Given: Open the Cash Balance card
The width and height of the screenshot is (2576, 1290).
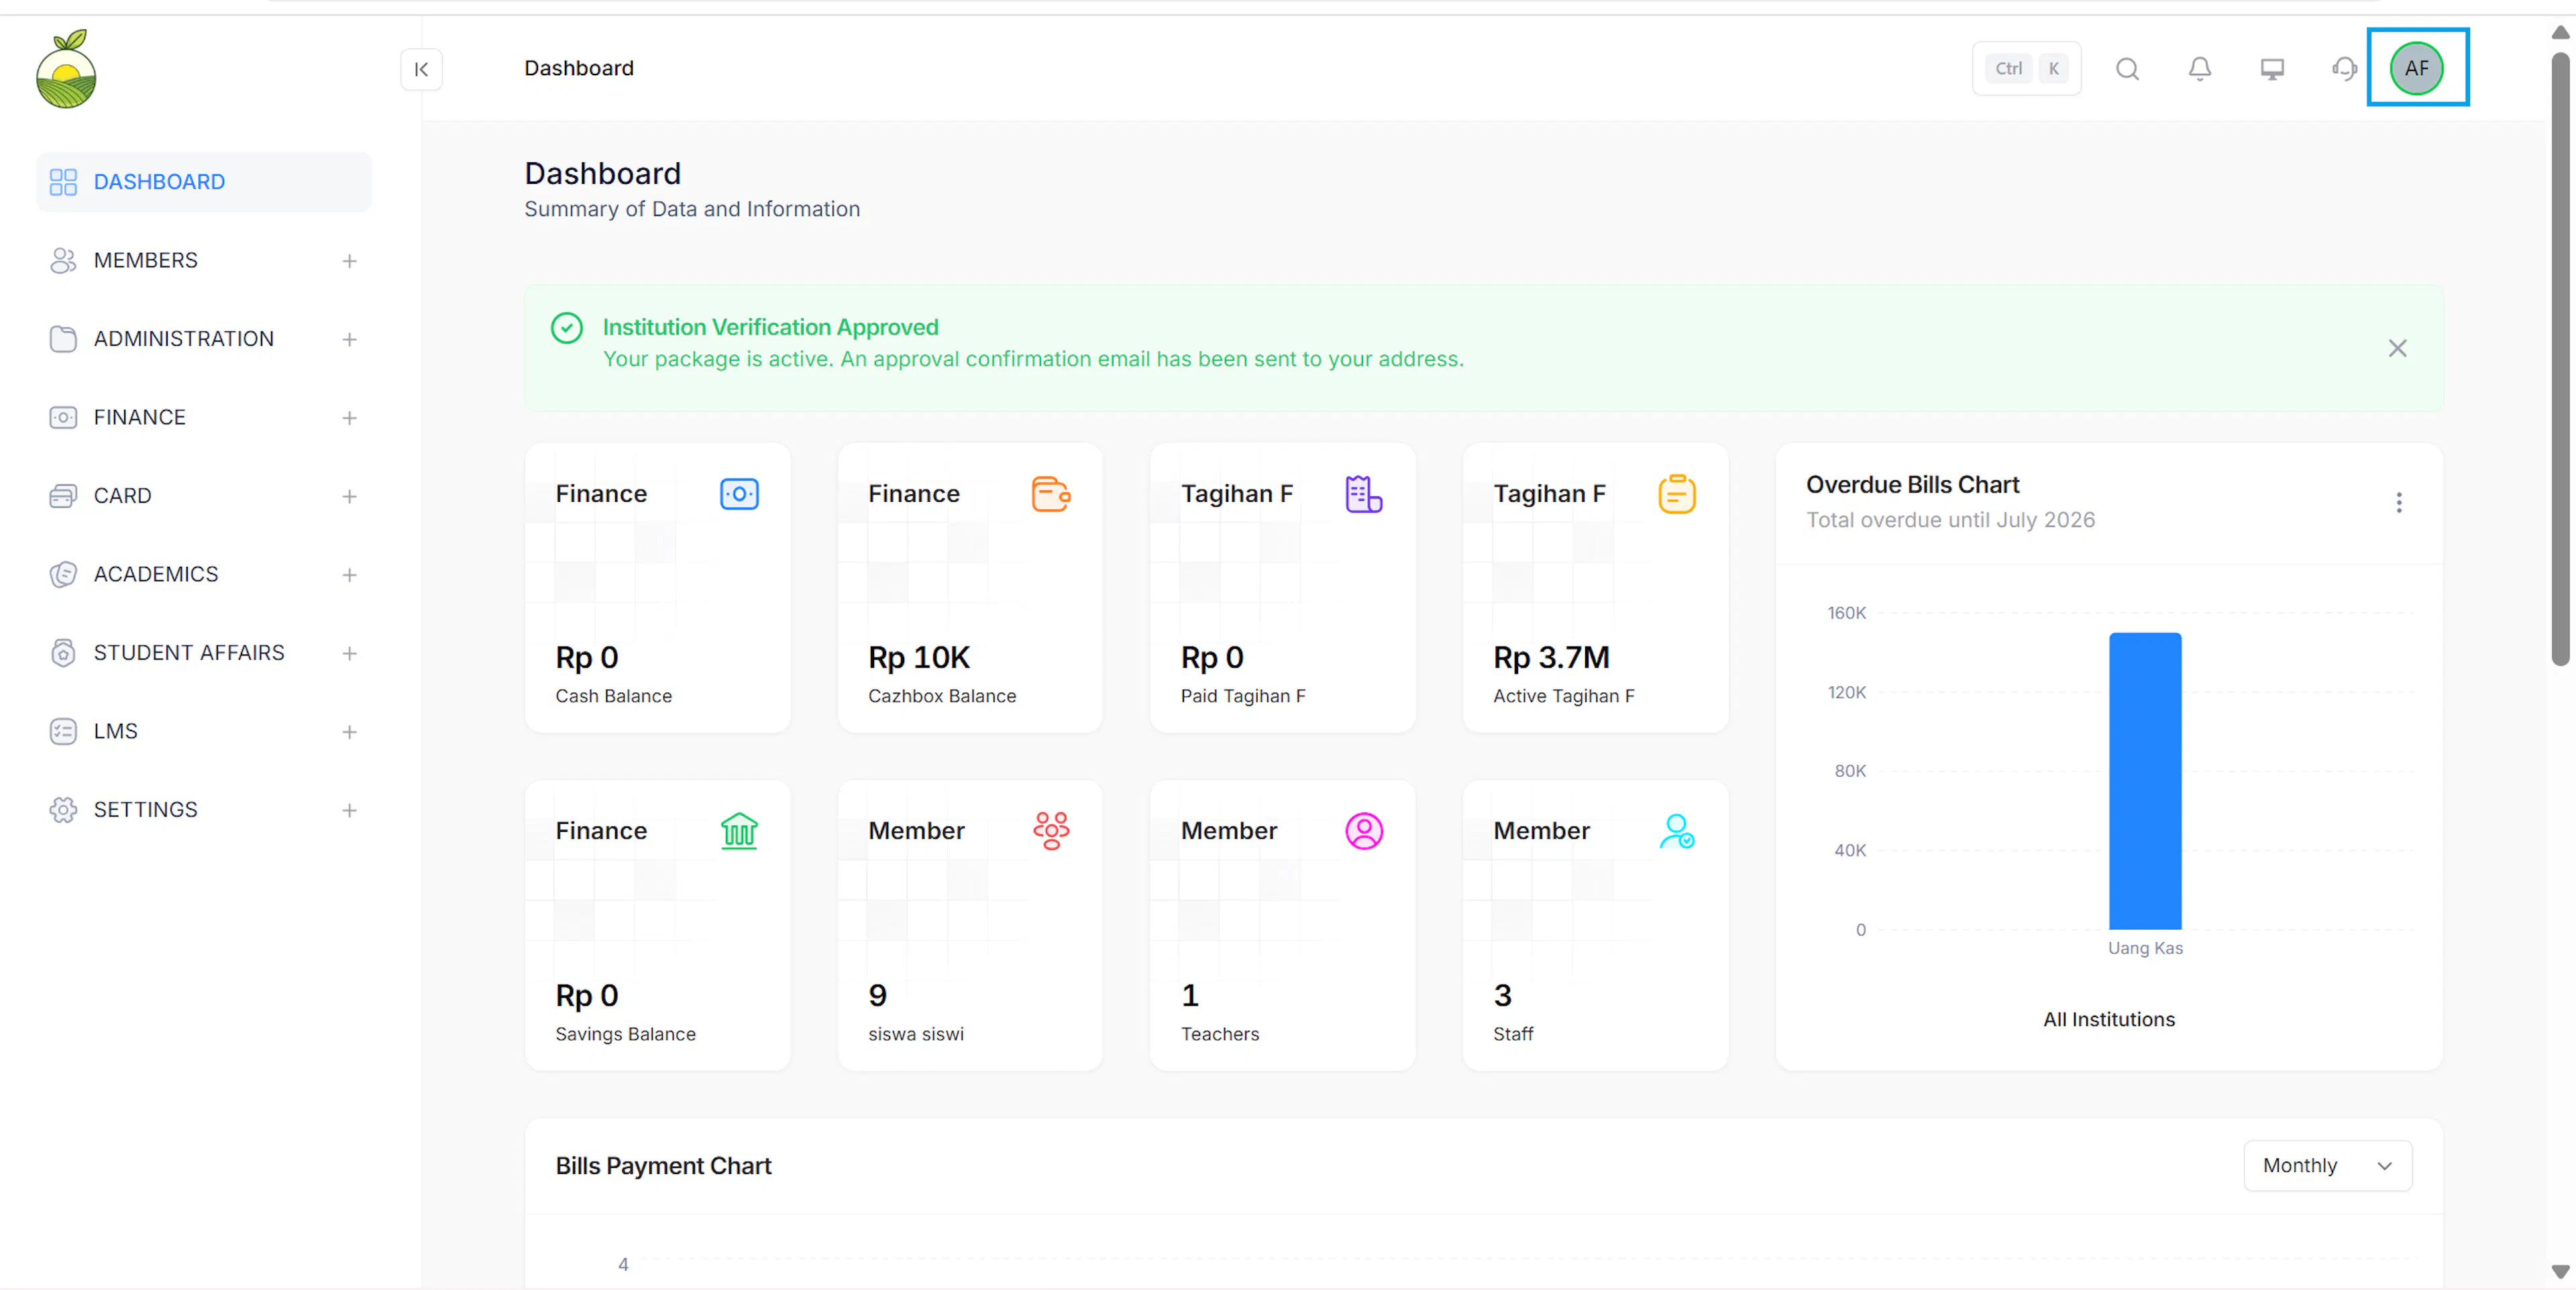Looking at the screenshot, I should point(657,588).
